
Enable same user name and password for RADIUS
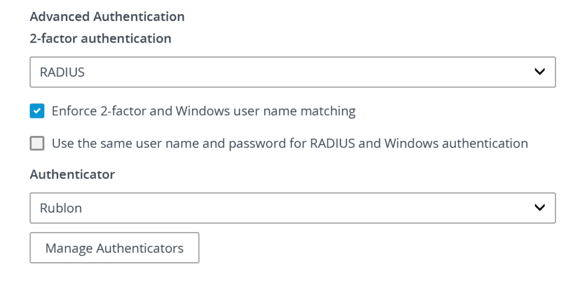click(37, 143)
